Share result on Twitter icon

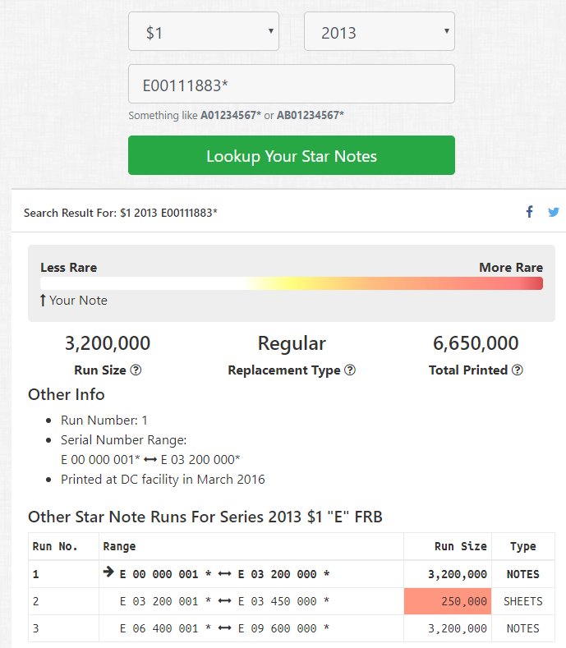coord(553,213)
